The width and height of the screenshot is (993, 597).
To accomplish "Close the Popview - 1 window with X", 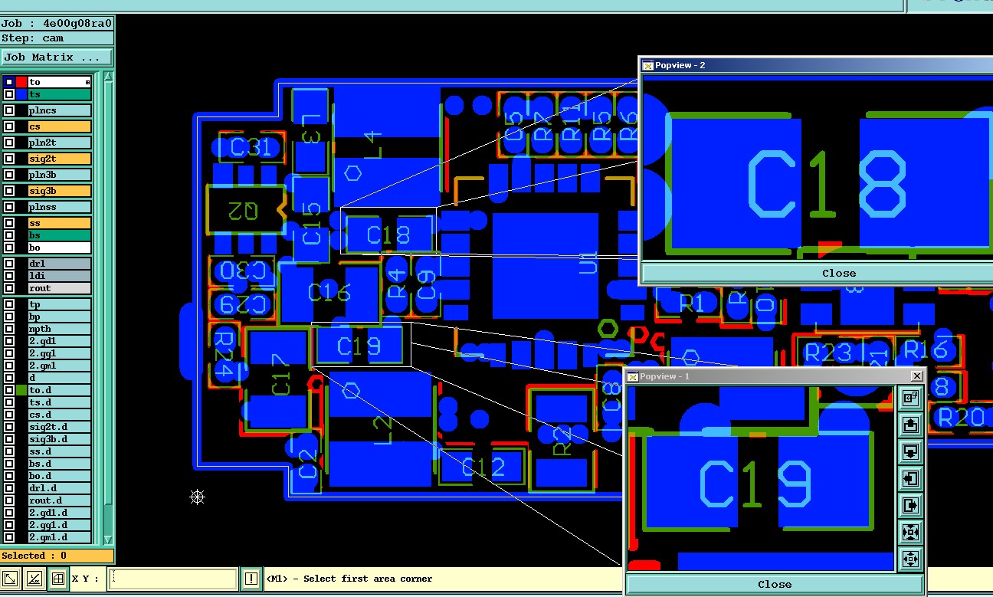I will click(x=917, y=376).
